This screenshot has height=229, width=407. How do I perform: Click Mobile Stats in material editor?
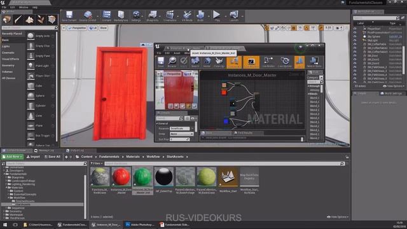[x=314, y=62]
